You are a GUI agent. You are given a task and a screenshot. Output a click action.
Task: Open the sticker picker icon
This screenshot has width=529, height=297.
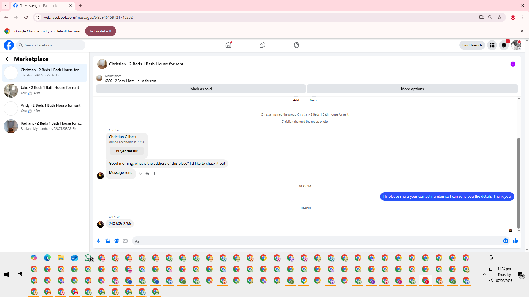(x=117, y=241)
